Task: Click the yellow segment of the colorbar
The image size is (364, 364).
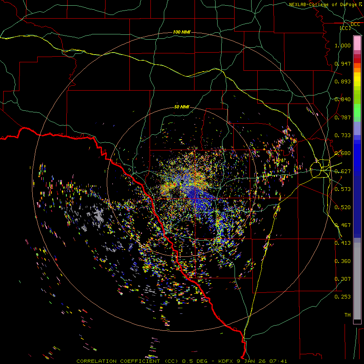Action: pos(357,79)
